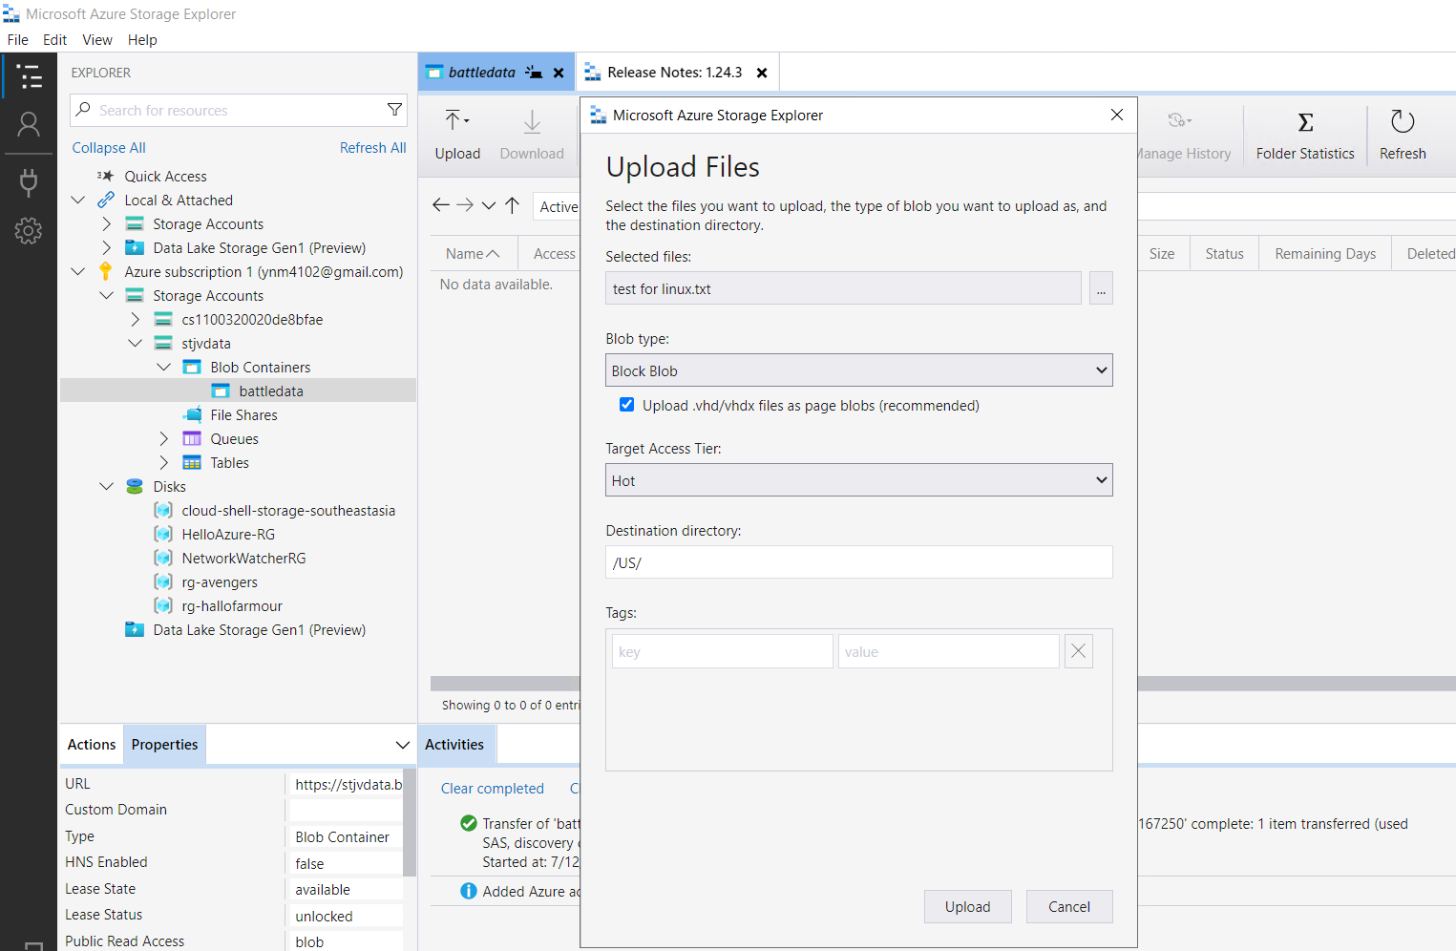Open the Explorer view in the sidebar
Screen dimensions: 1456x951
29,76
